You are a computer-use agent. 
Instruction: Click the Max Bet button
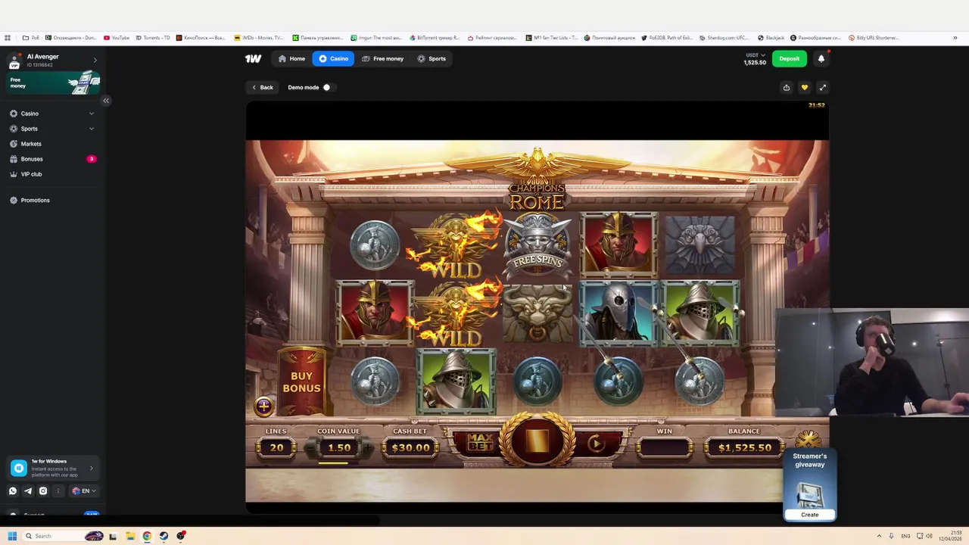pyautogui.click(x=480, y=444)
